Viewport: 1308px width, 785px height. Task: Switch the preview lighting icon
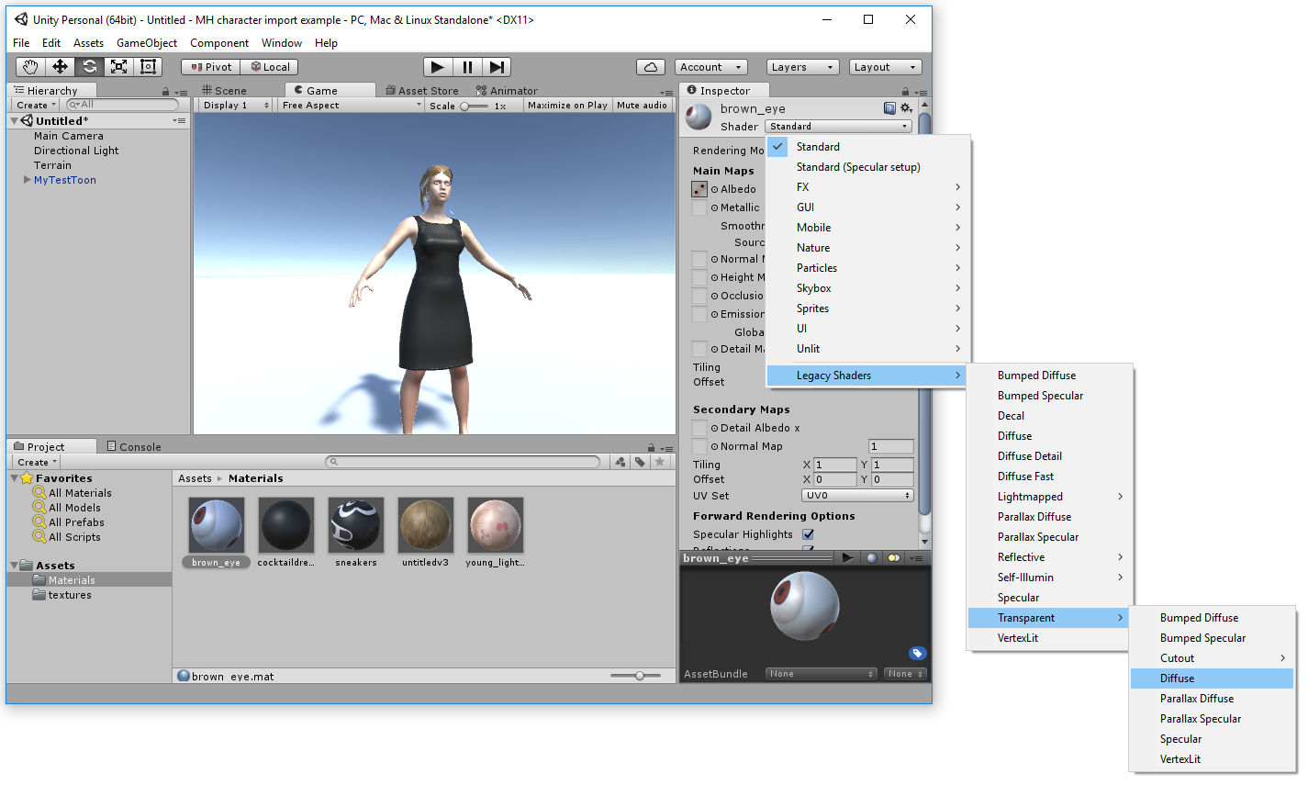pyautogui.click(x=893, y=558)
